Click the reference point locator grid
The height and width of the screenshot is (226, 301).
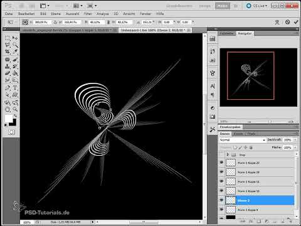click(x=25, y=22)
